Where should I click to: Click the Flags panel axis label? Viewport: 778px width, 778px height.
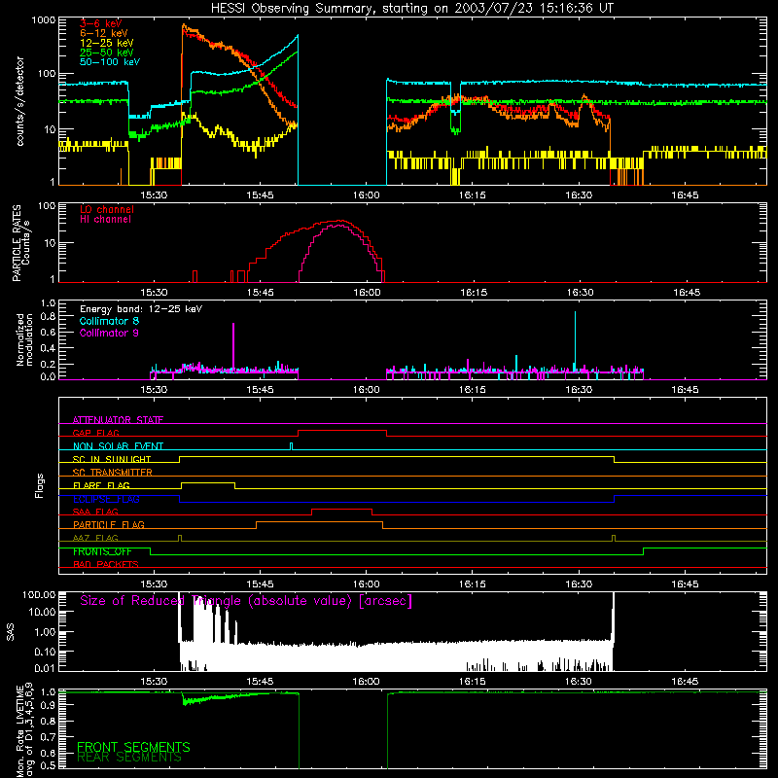click(x=39, y=485)
